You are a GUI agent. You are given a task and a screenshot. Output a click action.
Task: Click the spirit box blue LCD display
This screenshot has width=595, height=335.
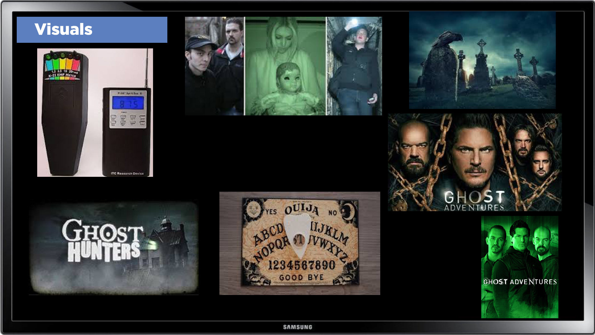tap(128, 103)
